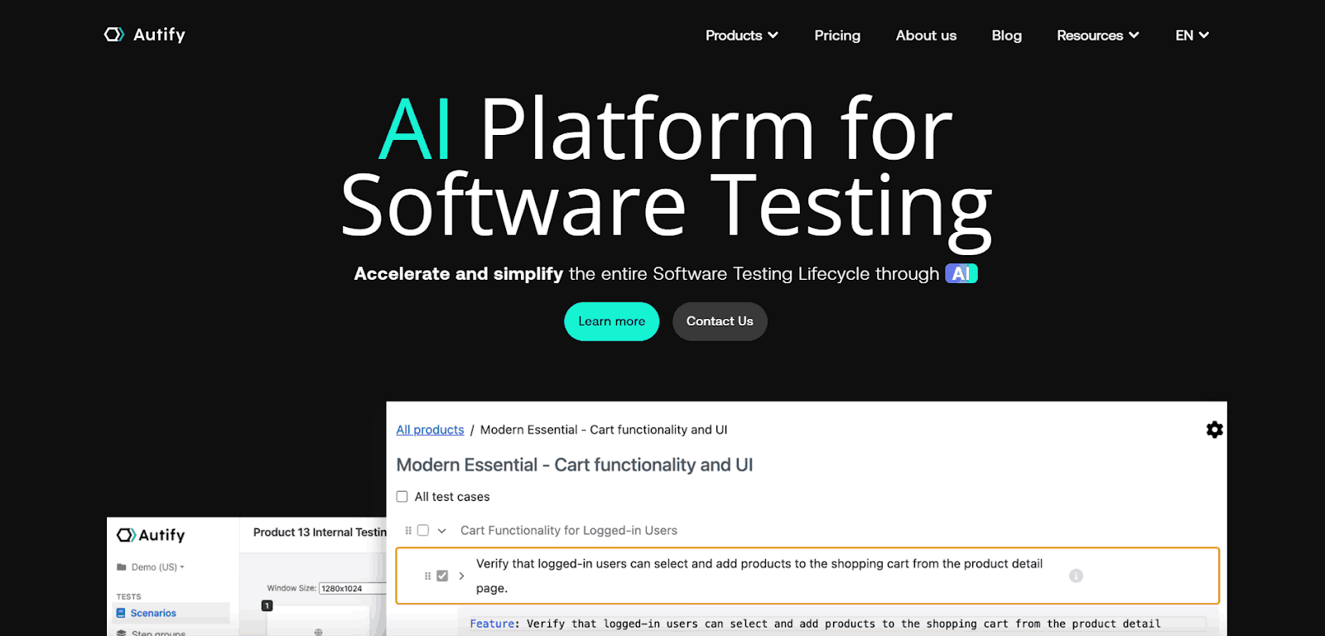
Task: Click the Modern Essential breadcrumb text
Action: coord(604,430)
